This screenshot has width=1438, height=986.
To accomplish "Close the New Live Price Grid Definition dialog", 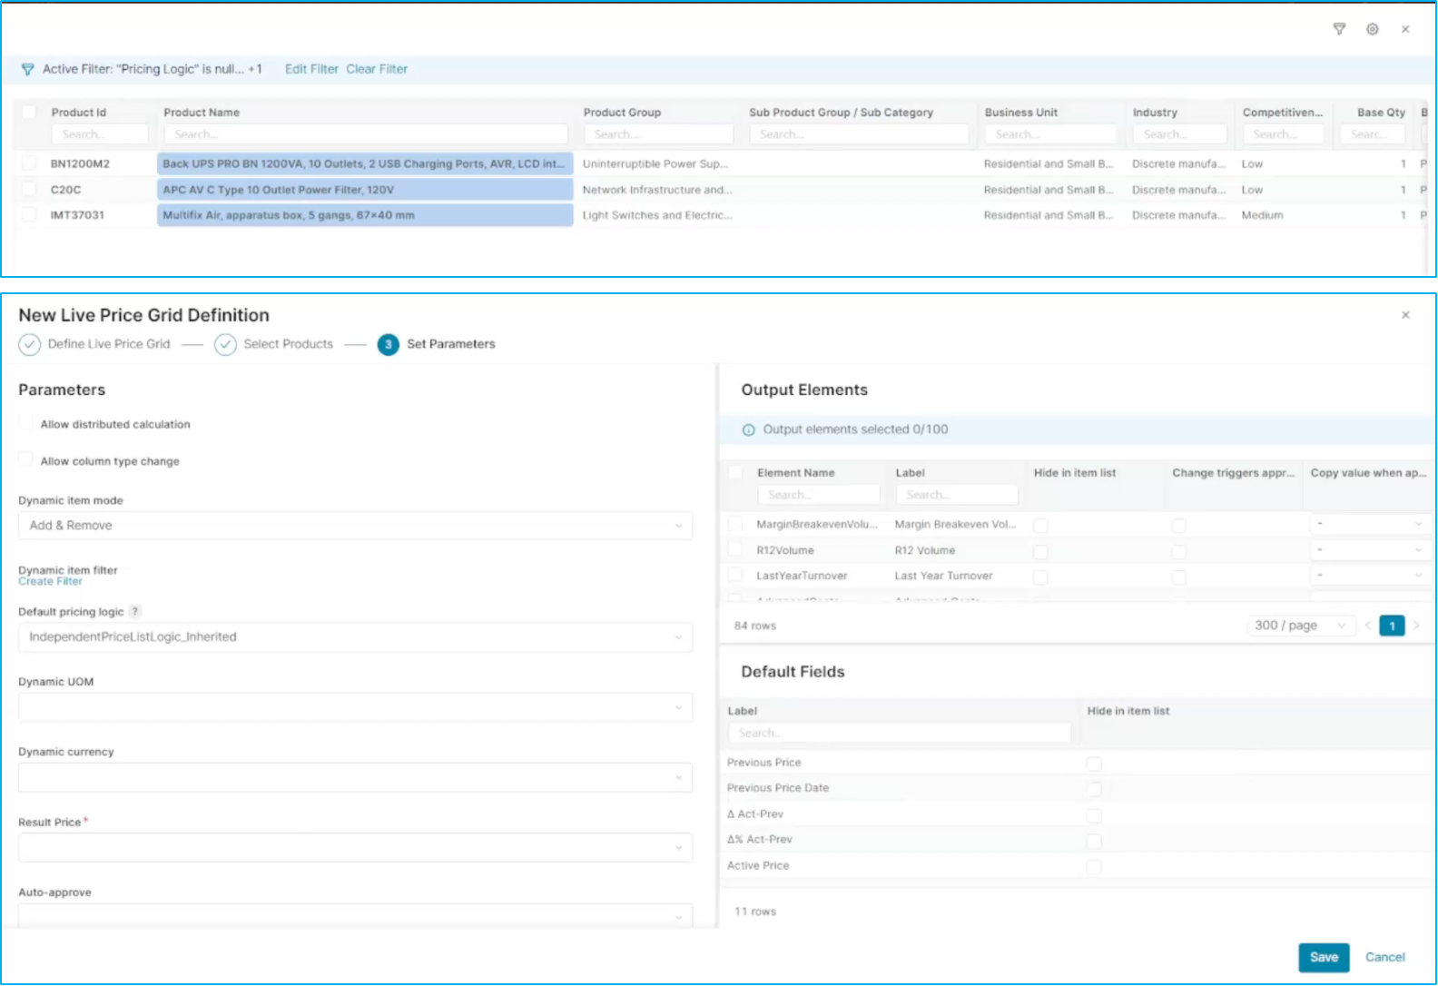I will pos(1405,315).
